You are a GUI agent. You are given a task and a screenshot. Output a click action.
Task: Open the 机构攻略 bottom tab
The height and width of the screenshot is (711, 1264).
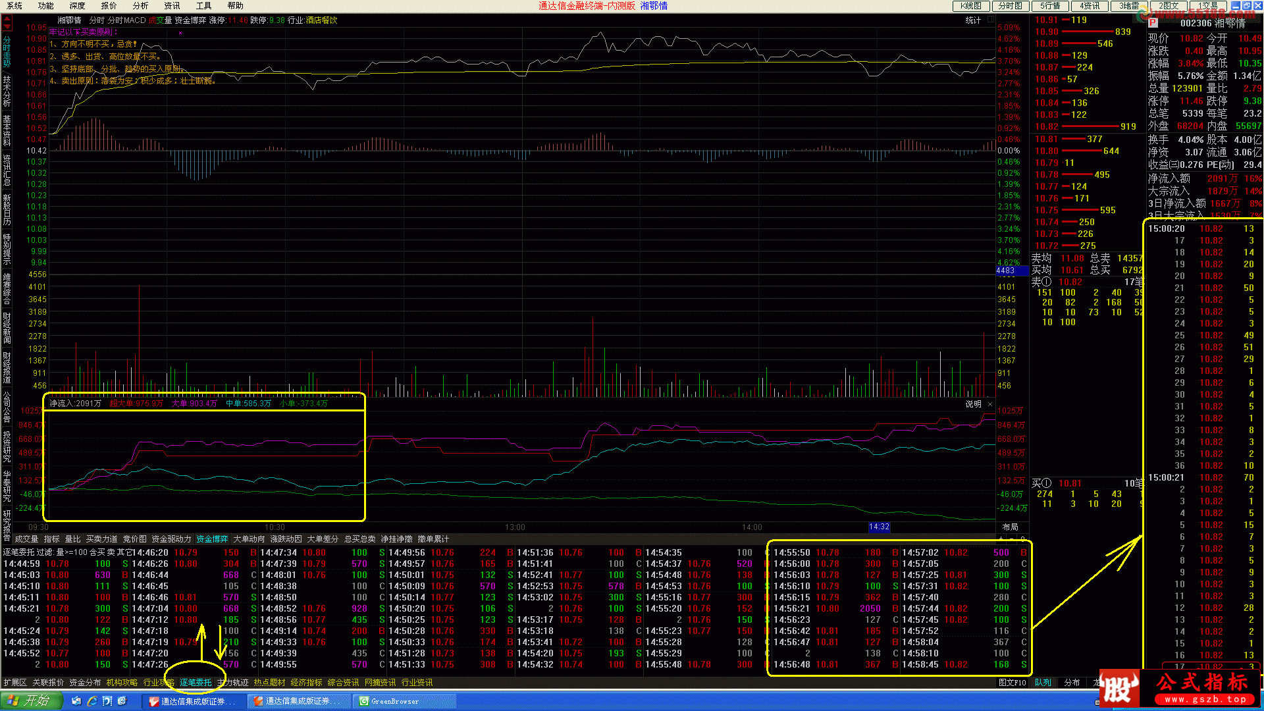click(122, 683)
